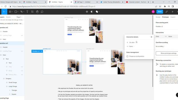Select the Add comment tool
The height and width of the screenshot is (100, 178).
click(x=42, y=12)
